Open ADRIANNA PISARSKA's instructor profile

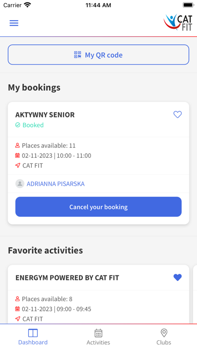click(x=56, y=184)
